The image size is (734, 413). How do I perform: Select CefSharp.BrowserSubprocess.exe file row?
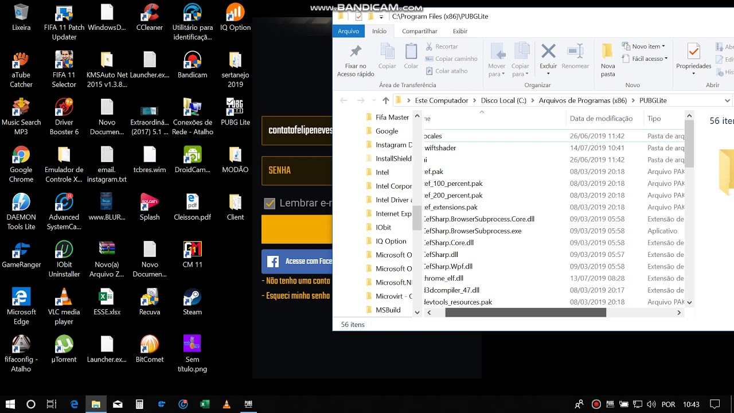[x=555, y=231]
